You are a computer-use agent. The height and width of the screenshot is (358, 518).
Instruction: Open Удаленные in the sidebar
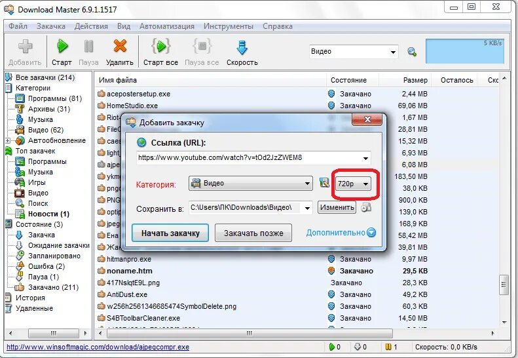coord(34,308)
